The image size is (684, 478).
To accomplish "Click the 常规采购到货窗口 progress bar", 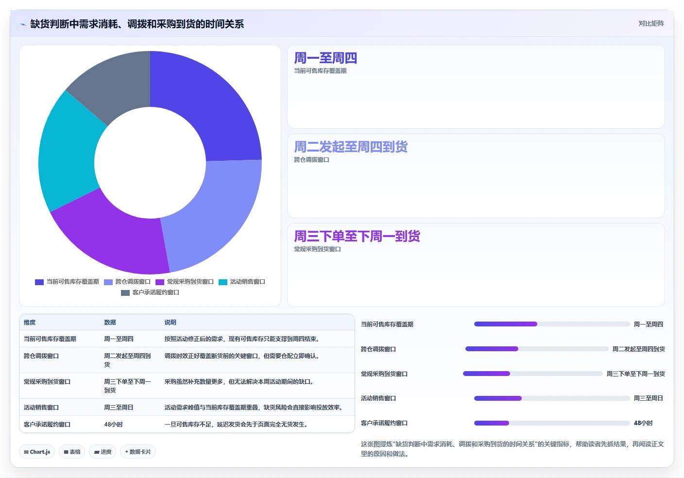I will click(533, 374).
